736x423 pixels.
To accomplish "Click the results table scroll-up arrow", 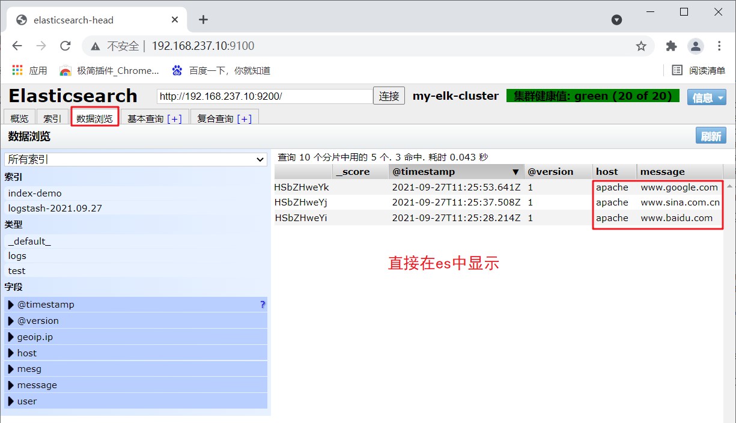I will tap(729, 186).
